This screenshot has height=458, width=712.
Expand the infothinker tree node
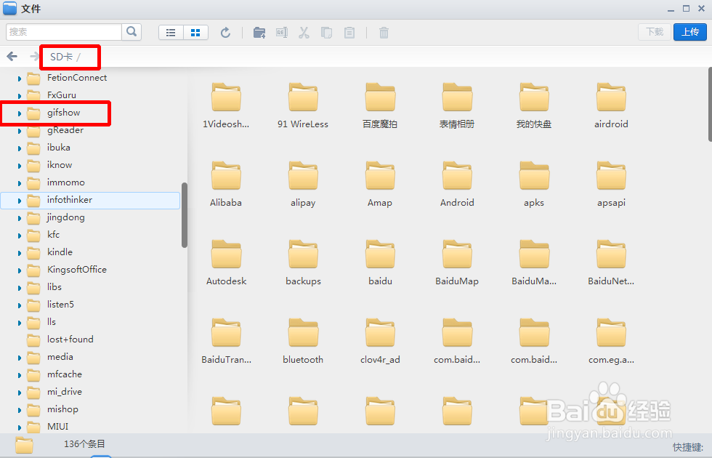coord(19,201)
